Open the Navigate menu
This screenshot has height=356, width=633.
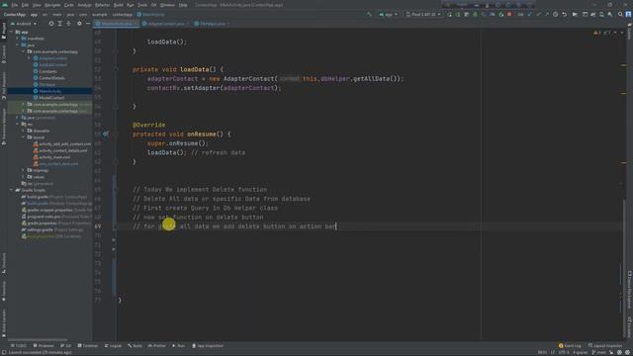(x=52, y=5)
